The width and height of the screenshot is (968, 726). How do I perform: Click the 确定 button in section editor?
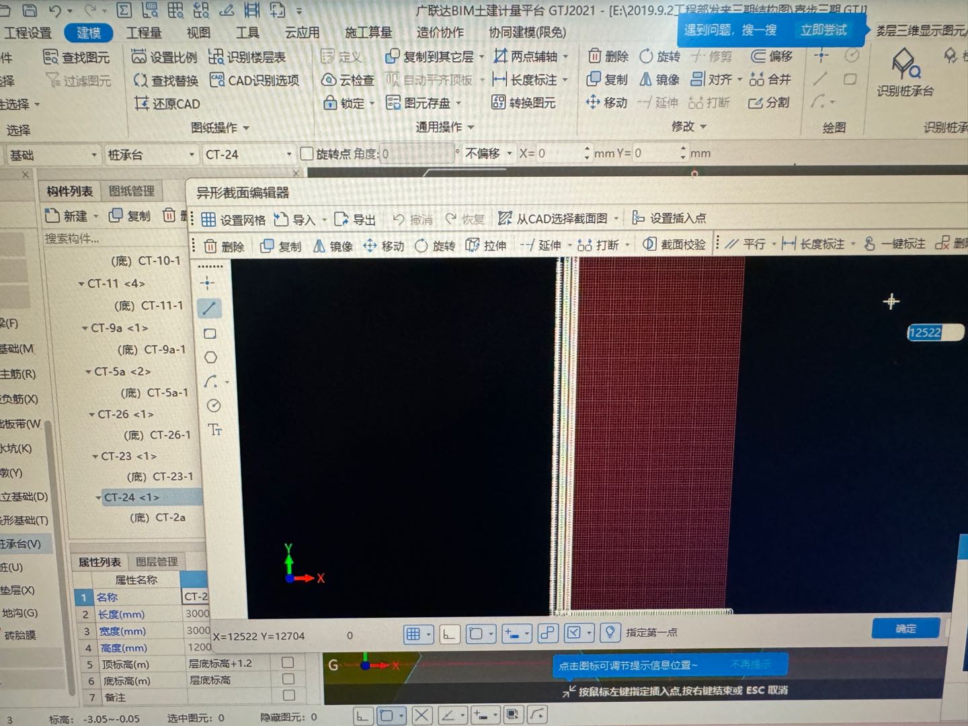pyautogui.click(x=905, y=629)
